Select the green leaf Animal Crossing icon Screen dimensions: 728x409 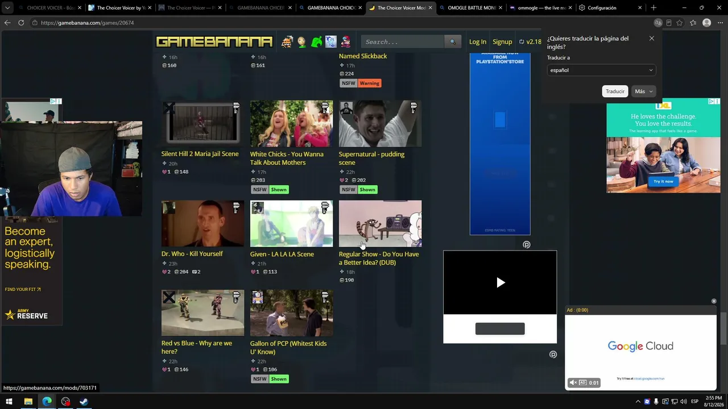coord(316,41)
